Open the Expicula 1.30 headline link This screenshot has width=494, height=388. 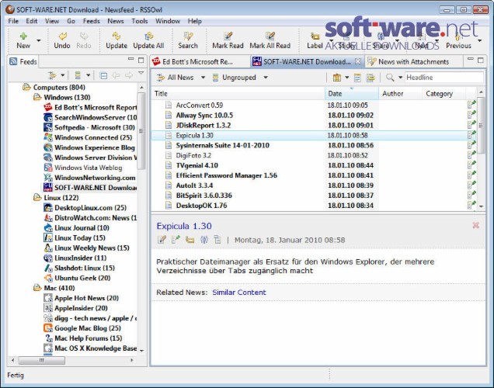pos(184,226)
